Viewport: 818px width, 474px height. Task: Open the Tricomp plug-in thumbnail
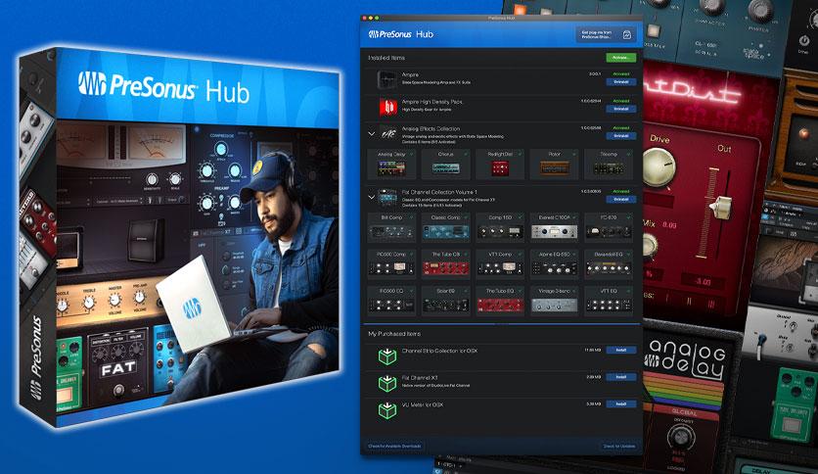[609, 168]
